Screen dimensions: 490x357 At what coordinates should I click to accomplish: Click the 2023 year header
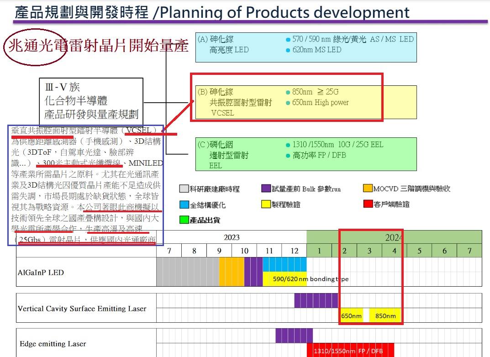pos(232,237)
